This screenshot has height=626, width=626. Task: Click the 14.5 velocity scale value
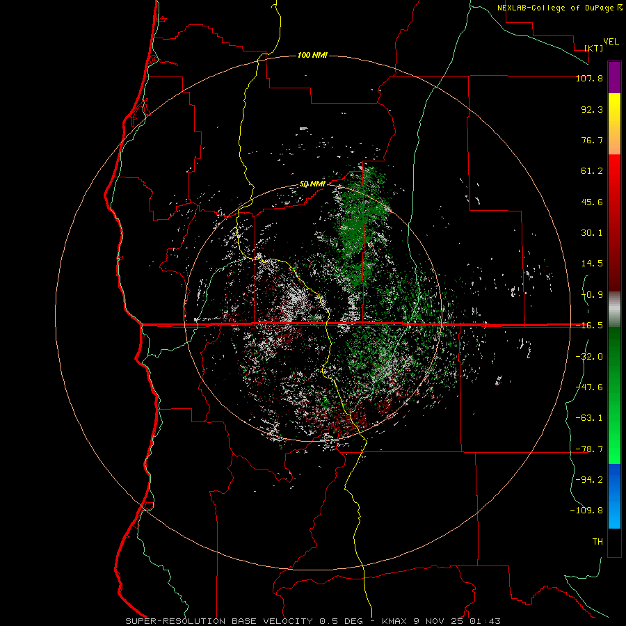[x=592, y=264]
